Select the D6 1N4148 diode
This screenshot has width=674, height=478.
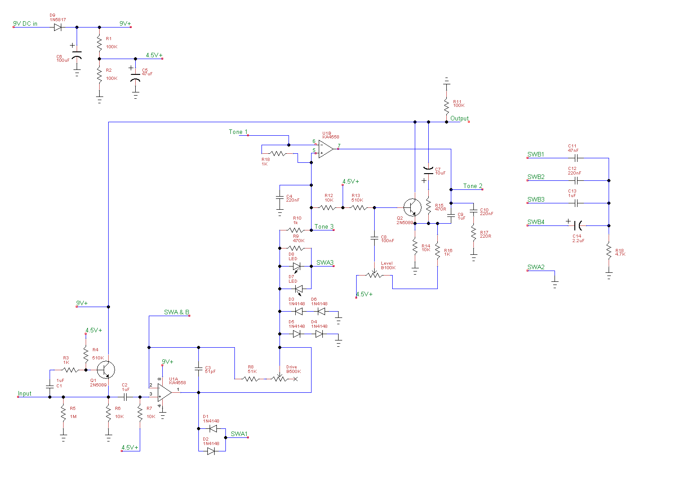(321, 311)
